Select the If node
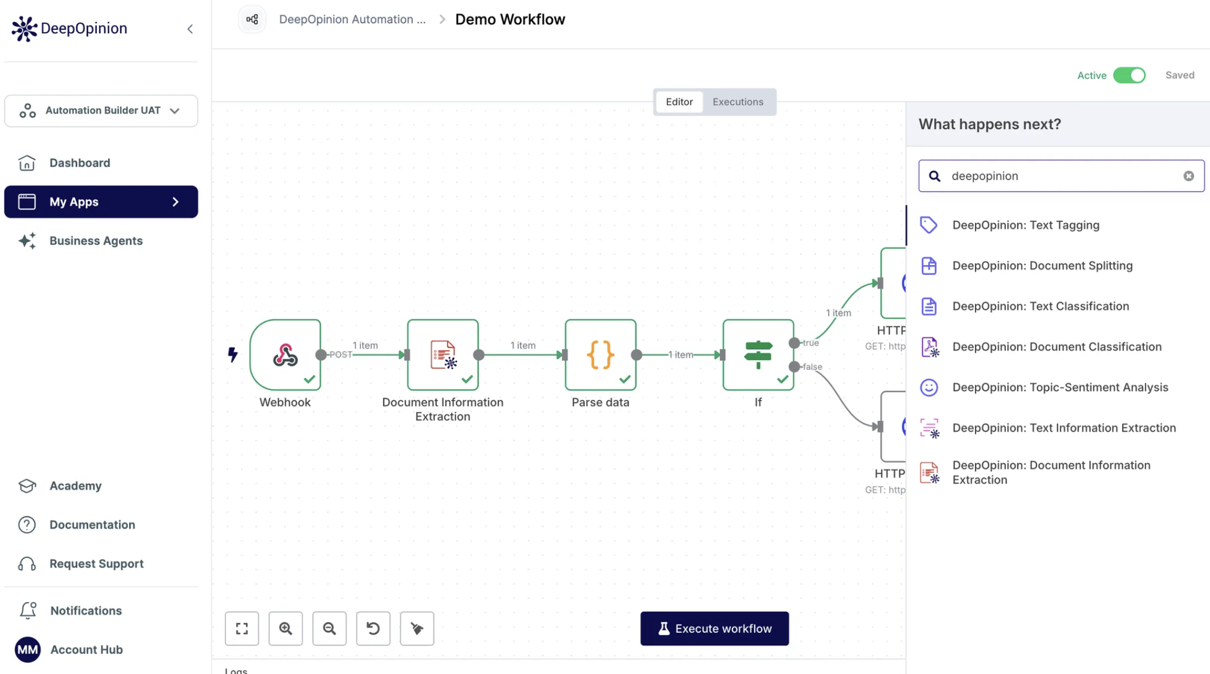Image resolution: width=1210 pixels, height=674 pixels. click(x=758, y=355)
